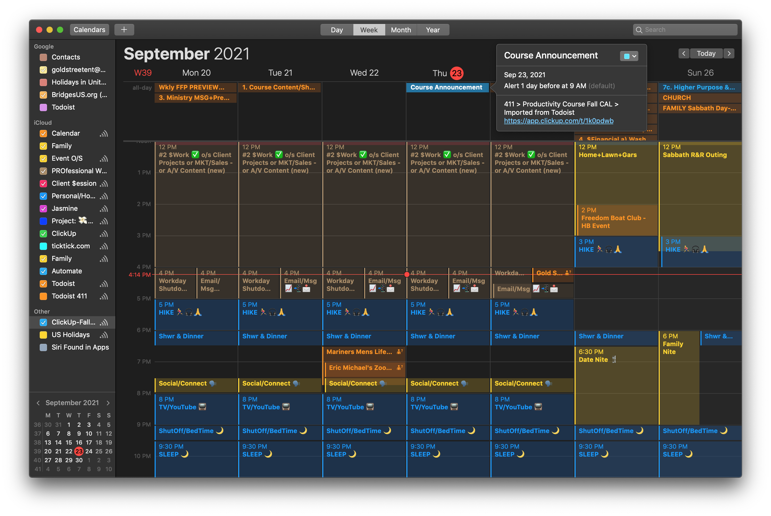Switch to Day view tab

[x=336, y=30]
